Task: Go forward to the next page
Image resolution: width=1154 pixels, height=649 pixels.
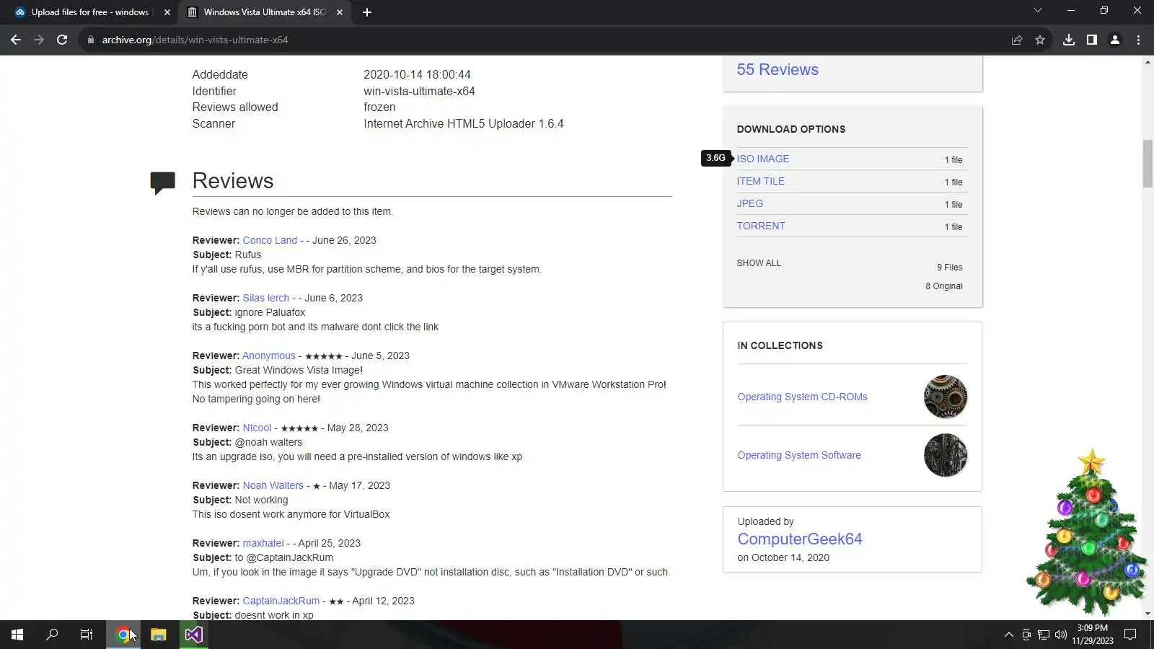Action: click(39, 40)
